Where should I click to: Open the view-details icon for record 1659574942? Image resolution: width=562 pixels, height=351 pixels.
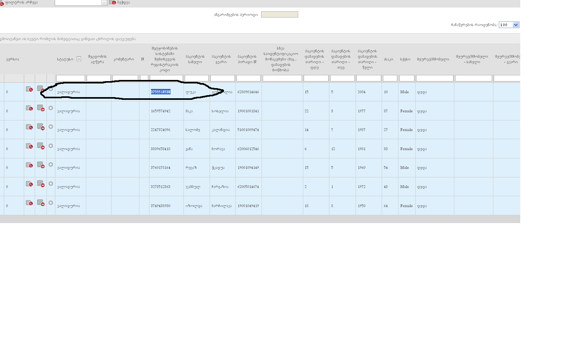coord(29,108)
